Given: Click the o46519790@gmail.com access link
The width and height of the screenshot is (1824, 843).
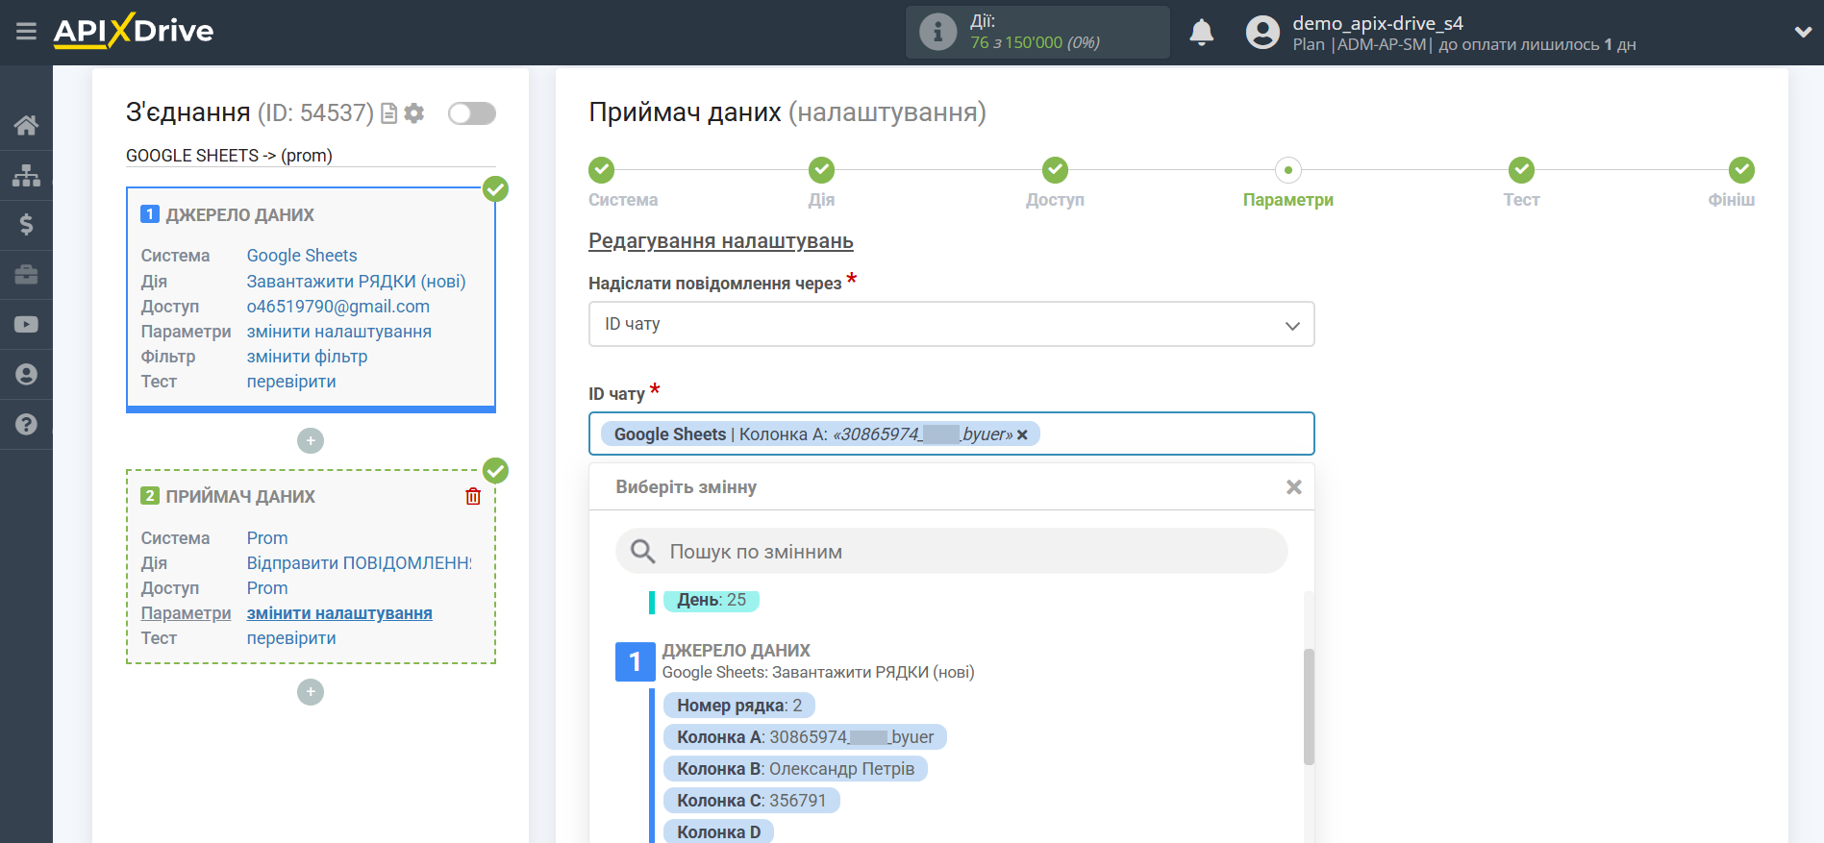Looking at the screenshot, I should click(338, 307).
